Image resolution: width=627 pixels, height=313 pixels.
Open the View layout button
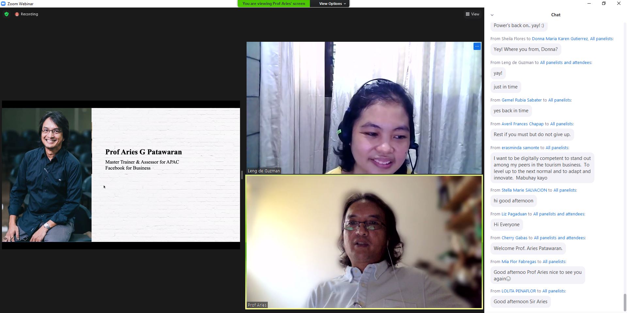point(472,14)
